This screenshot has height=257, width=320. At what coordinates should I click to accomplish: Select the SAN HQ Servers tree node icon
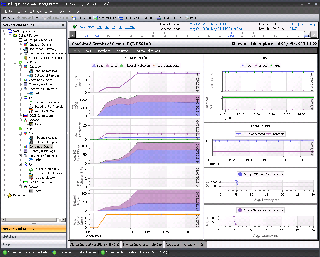(10, 31)
